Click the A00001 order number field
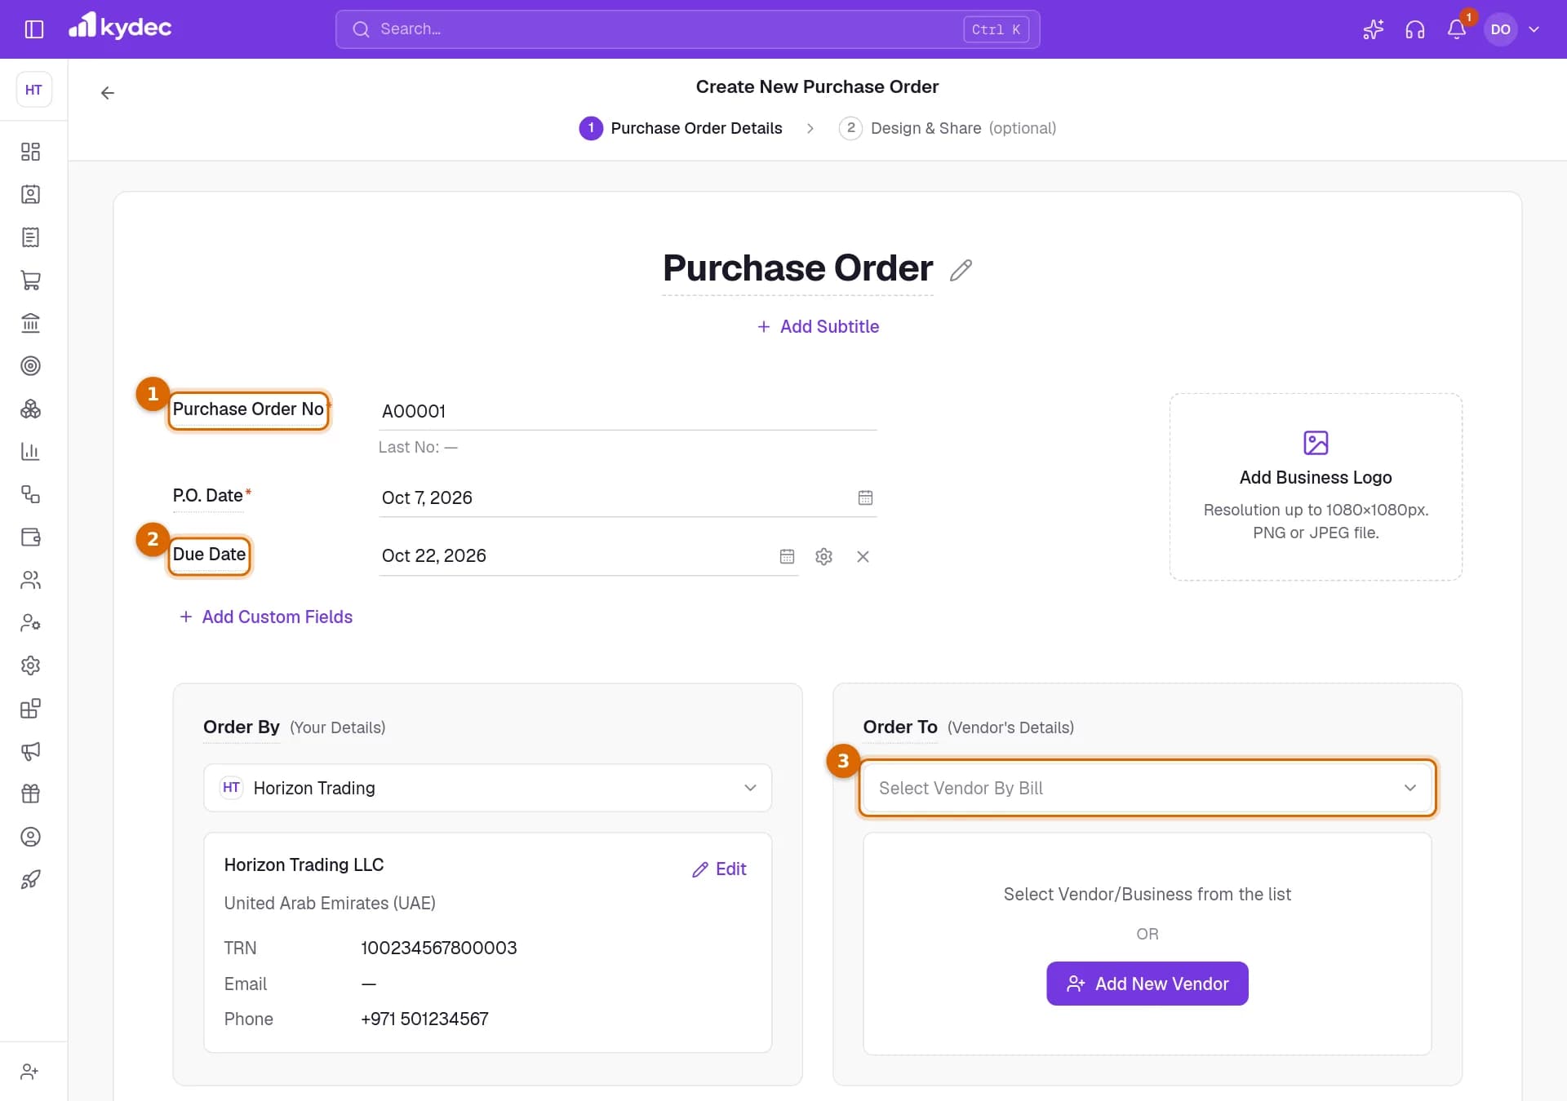The height and width of the screenshot is (1101, 1567). pos(628,411)
